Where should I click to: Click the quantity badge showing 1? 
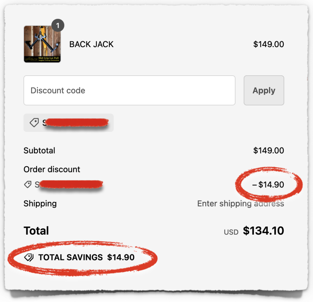(x=58, y=26)
